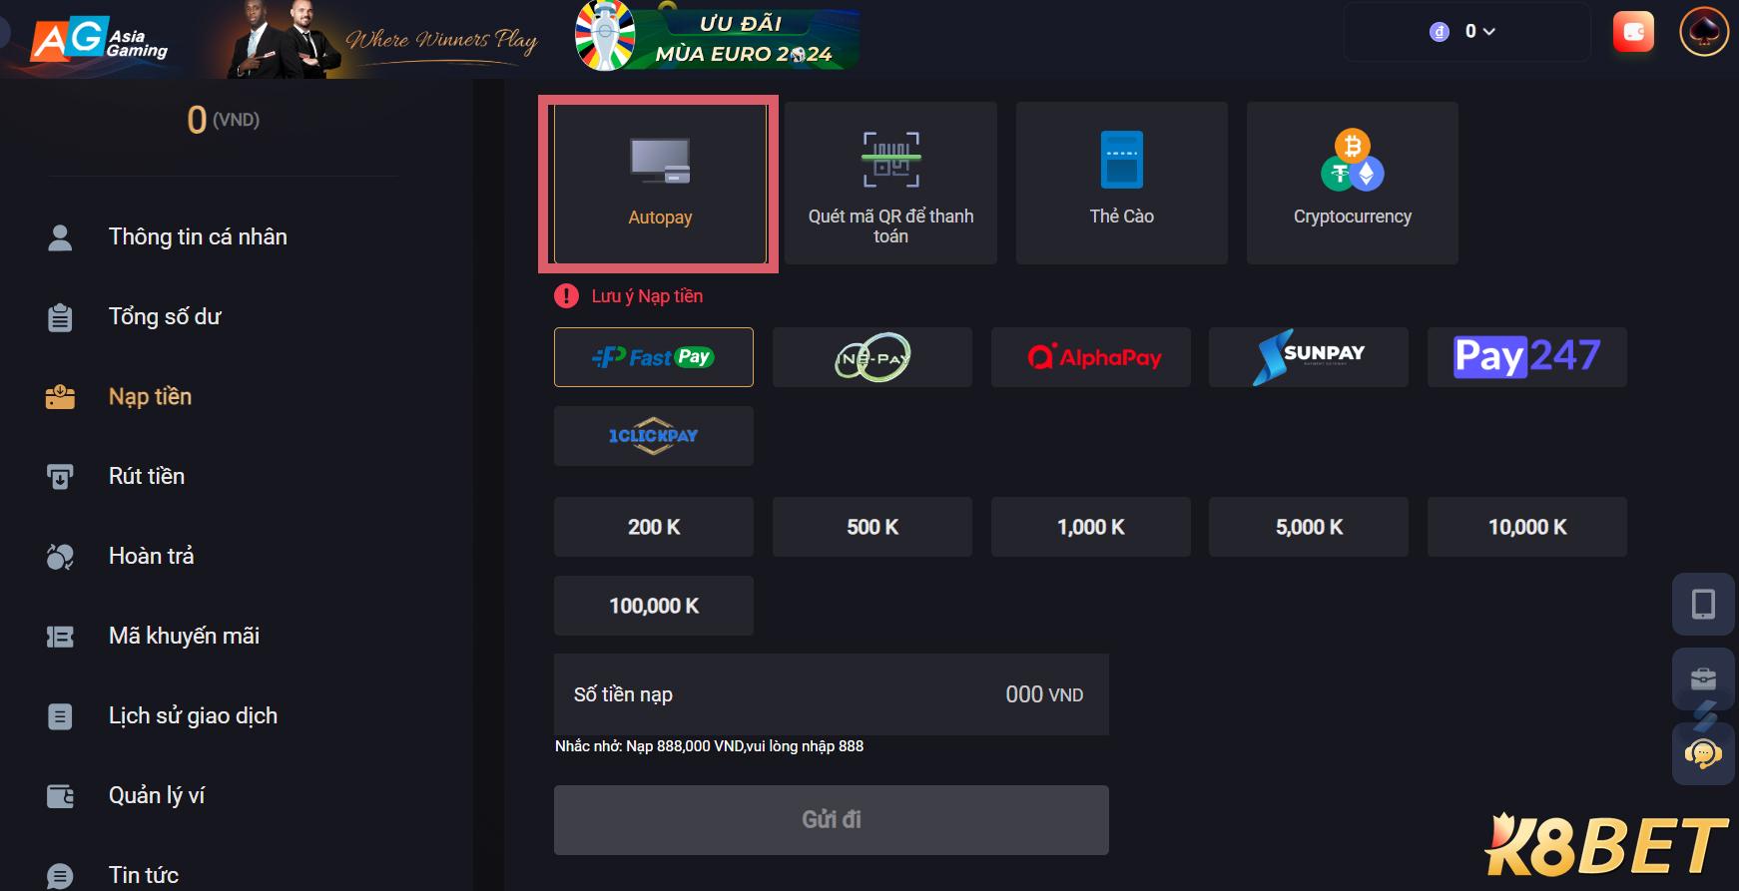
Task: Select the Pay247 payment channel
Action: pyautogui.click(x=1527, y=357)
